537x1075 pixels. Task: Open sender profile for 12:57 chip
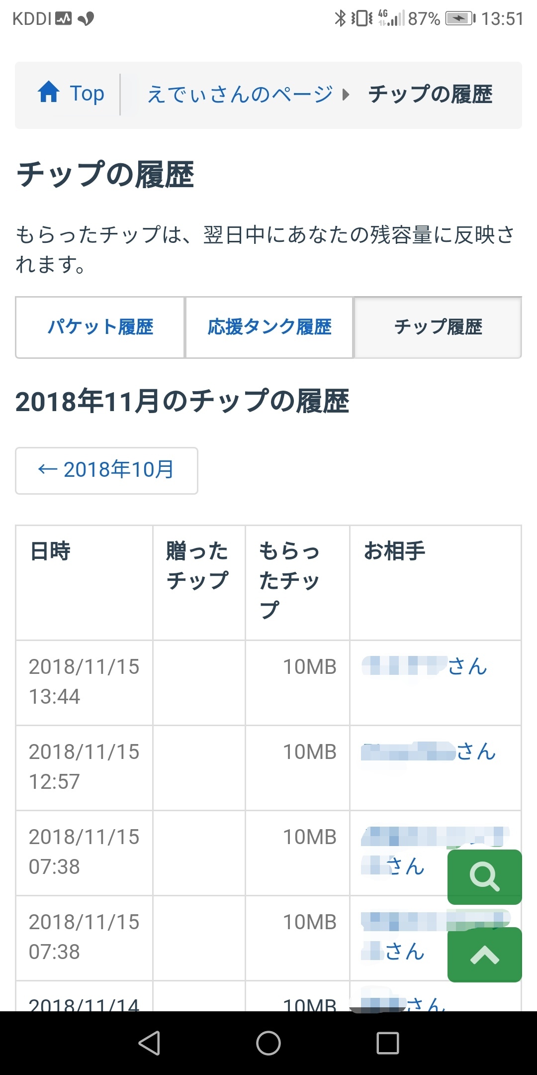(x=428, y=751)
